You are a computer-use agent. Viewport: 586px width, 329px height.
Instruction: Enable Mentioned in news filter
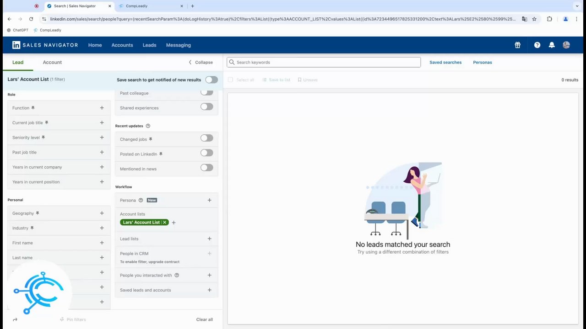(x=206, y=168)
